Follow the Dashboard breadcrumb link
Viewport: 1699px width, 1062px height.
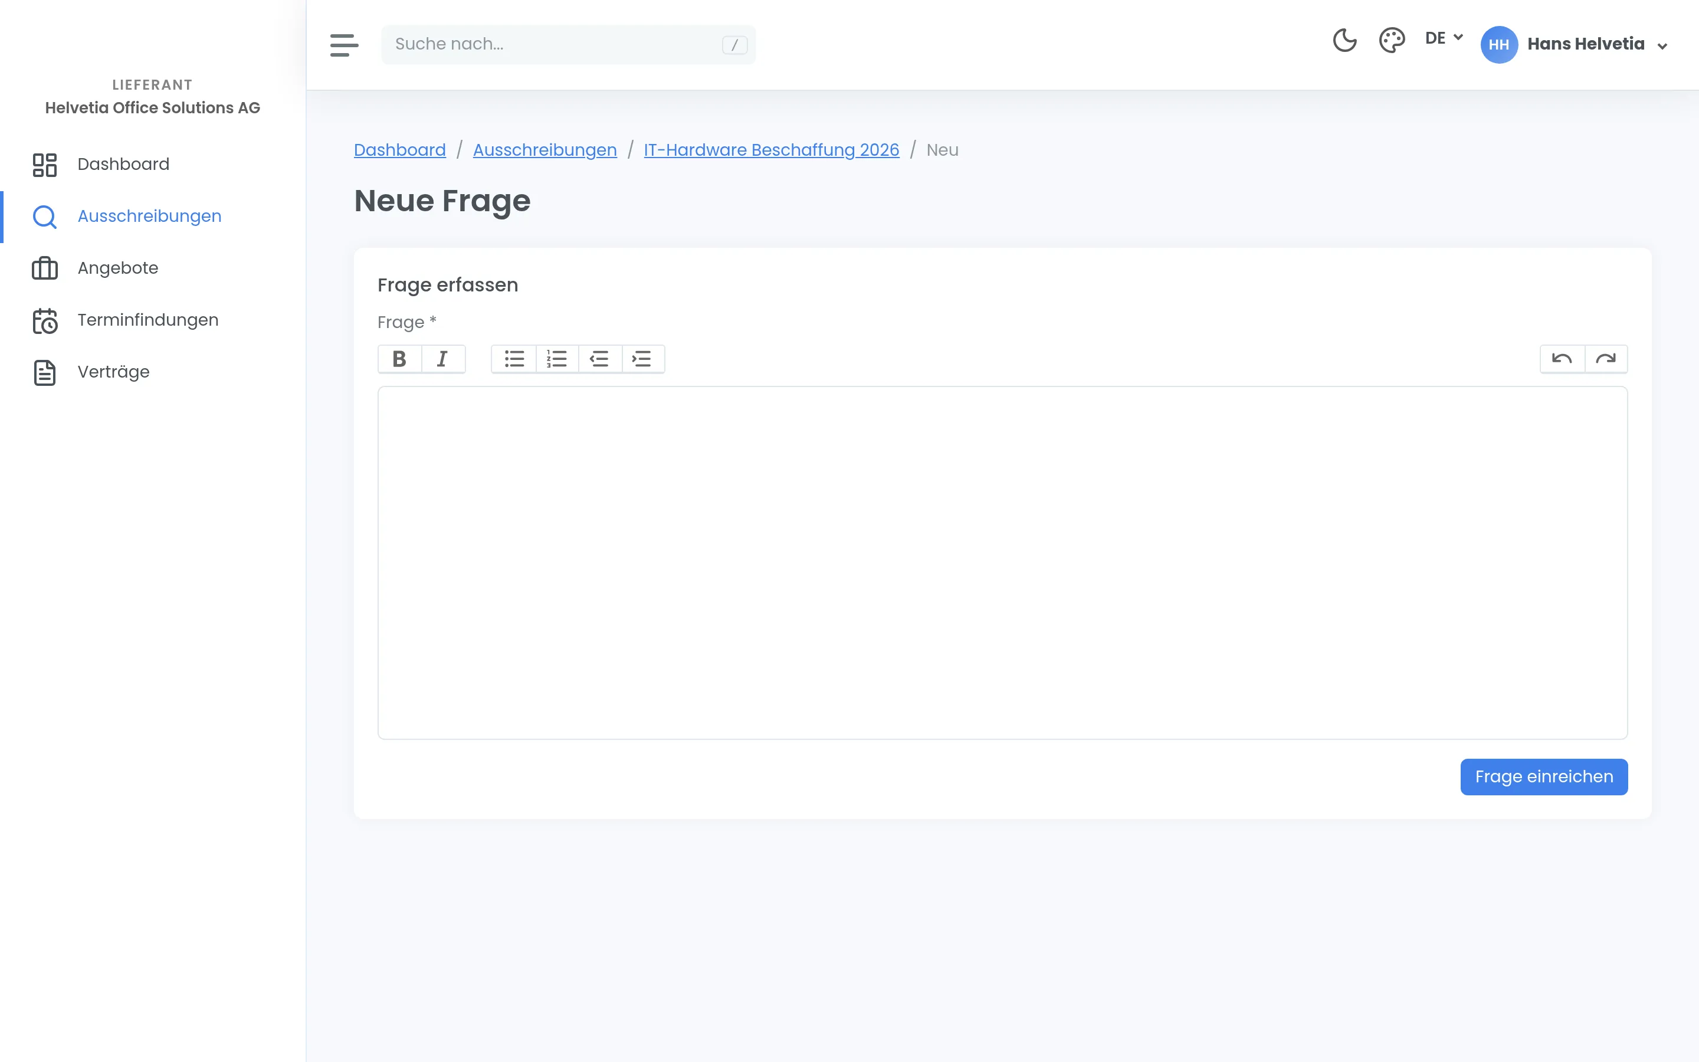point(399,150)
